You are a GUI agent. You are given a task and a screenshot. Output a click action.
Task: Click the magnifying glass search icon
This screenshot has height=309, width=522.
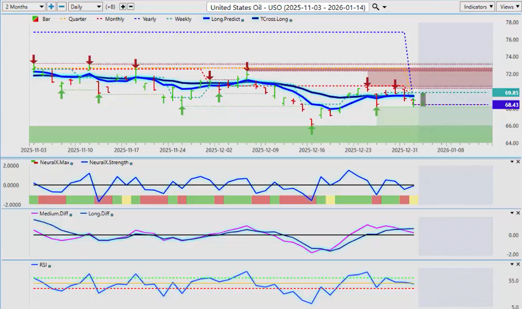click(376, 7)
